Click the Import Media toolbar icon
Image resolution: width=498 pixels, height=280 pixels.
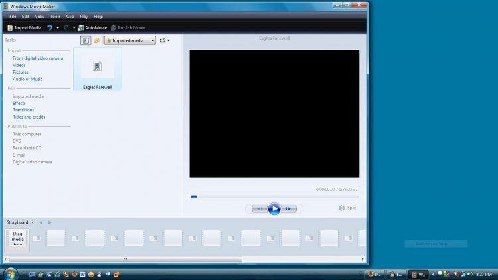[10, 28]
